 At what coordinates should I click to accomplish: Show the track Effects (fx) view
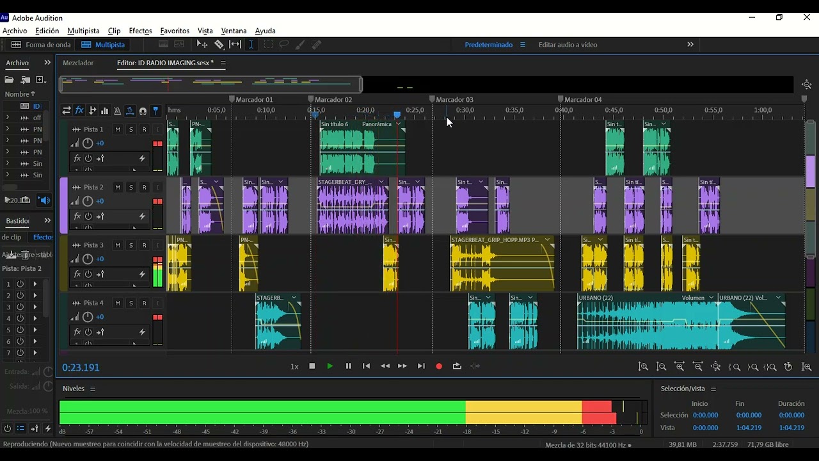click(x=79, y=110)
